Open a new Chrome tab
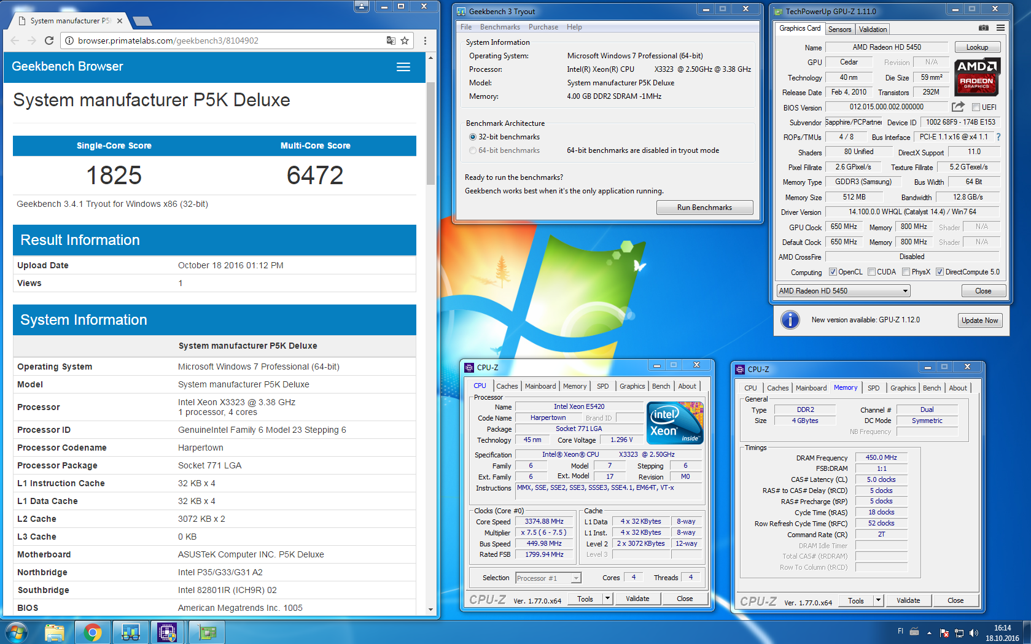1031x644 pixels. pyautogui.click(x=142, y=21)
